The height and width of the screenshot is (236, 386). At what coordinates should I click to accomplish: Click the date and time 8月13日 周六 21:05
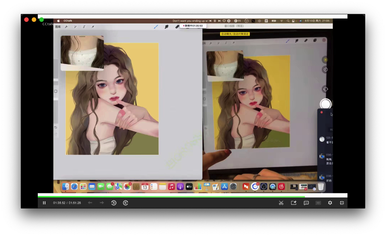pyautogui.click(x=317, y=21)
